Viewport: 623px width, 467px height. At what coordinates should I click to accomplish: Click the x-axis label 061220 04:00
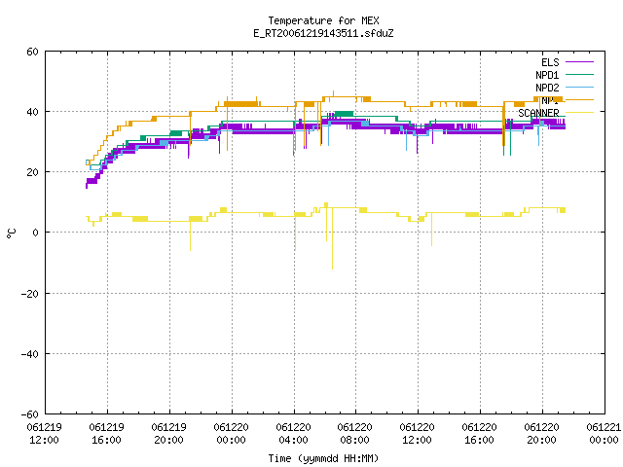[x=293, y=434]
